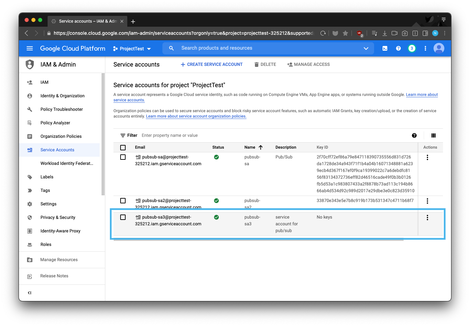The height and width of the screenshot is (326, 470).
Task: Click the Google Cloud Platform logo
Action: 73,48
